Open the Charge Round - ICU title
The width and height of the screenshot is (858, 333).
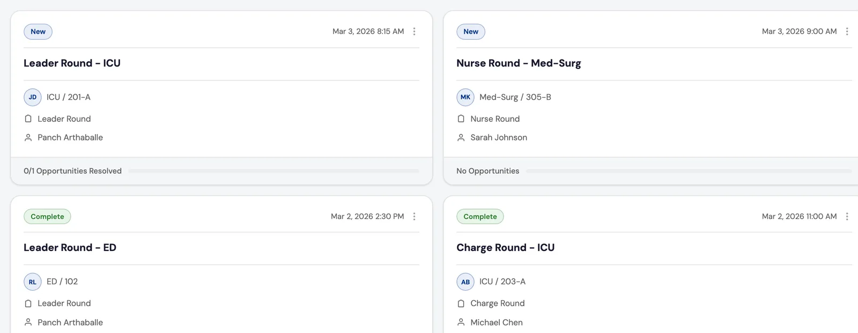click(x=505, y=248)
